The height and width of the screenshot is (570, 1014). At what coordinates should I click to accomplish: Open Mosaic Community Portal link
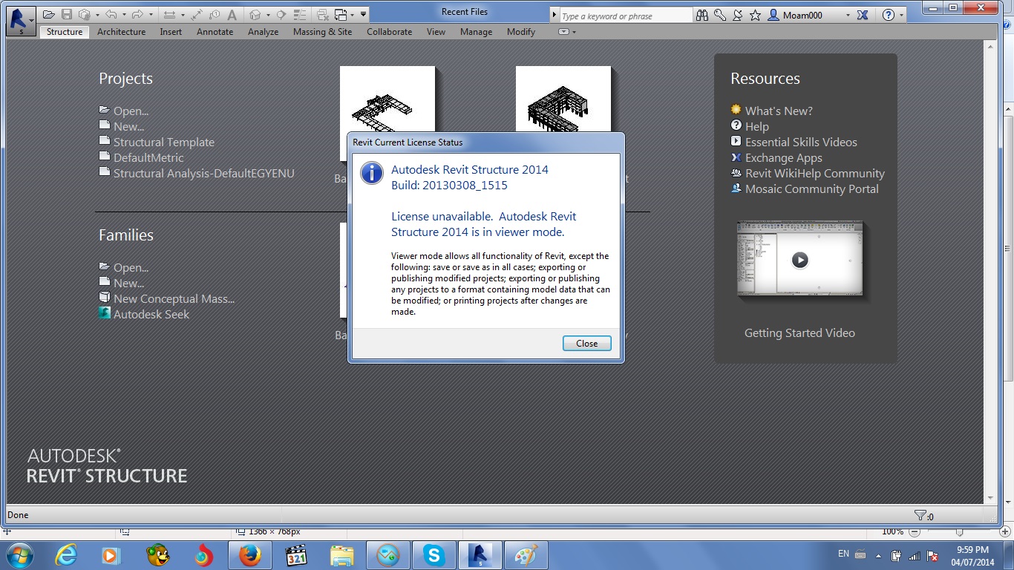coord(812,189)
